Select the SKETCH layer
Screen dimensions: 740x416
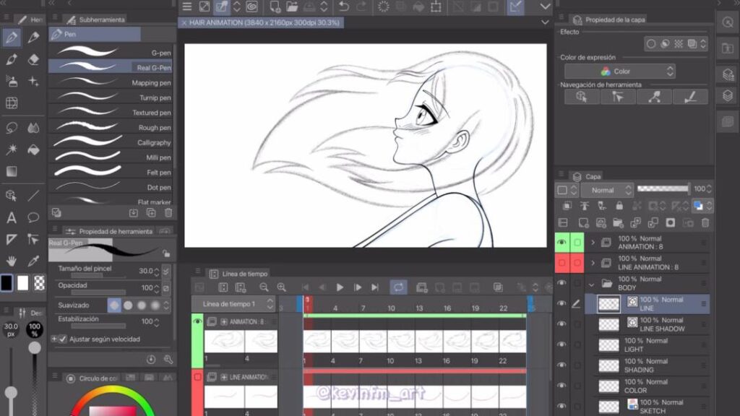647,406
